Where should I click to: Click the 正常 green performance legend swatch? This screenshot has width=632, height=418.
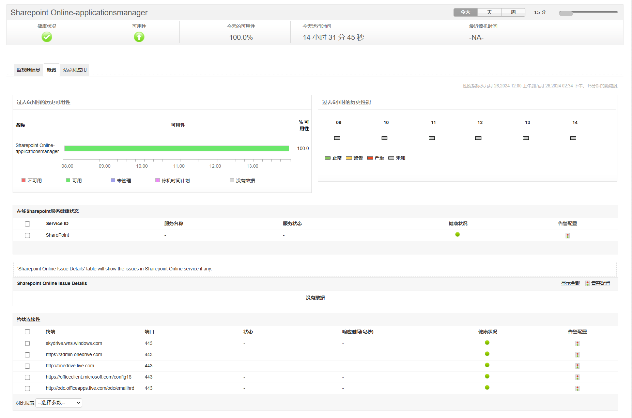[x=328, y=158]
